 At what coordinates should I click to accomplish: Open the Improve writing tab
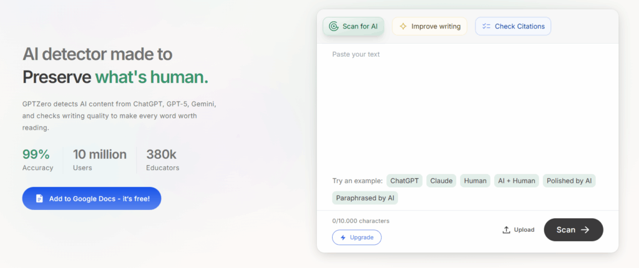tap(429, 27)
